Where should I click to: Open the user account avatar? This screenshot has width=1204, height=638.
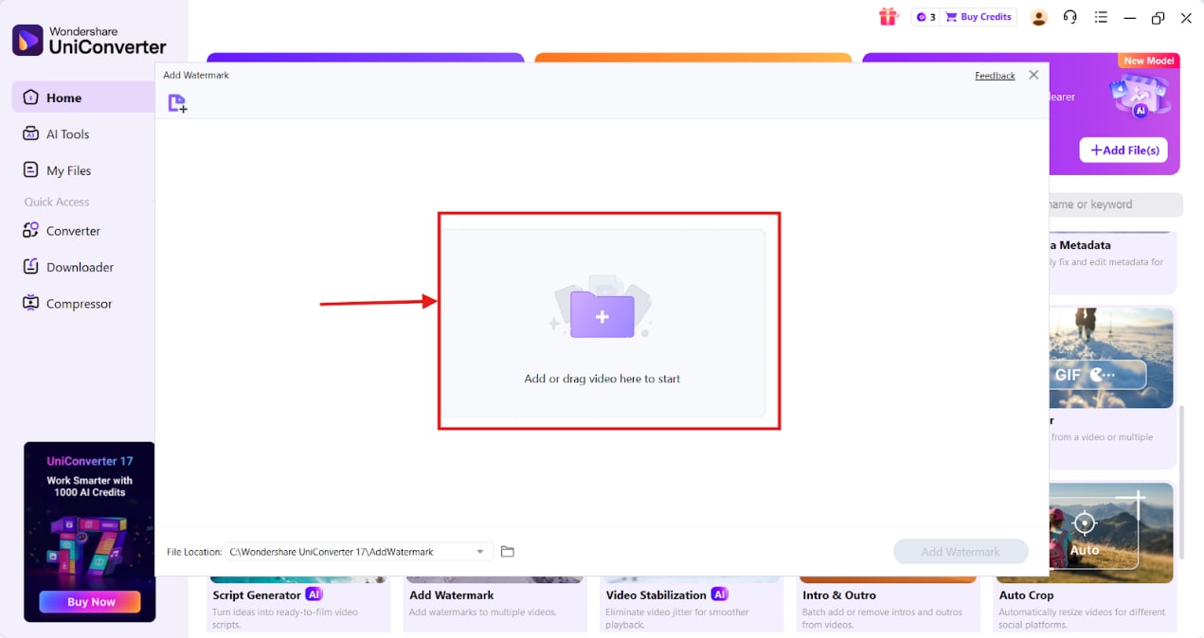click(1038, 17)
